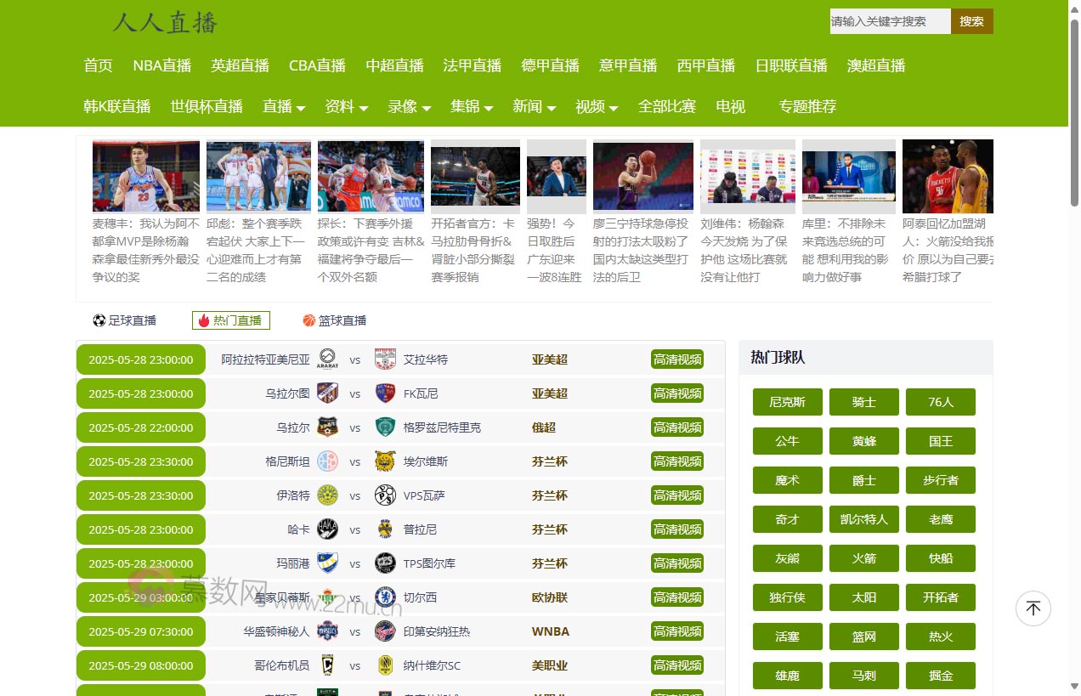This screenshot has height=696, width=1081.
Task: Go to the 英超直播 menu item
Action: pos(240,65)
